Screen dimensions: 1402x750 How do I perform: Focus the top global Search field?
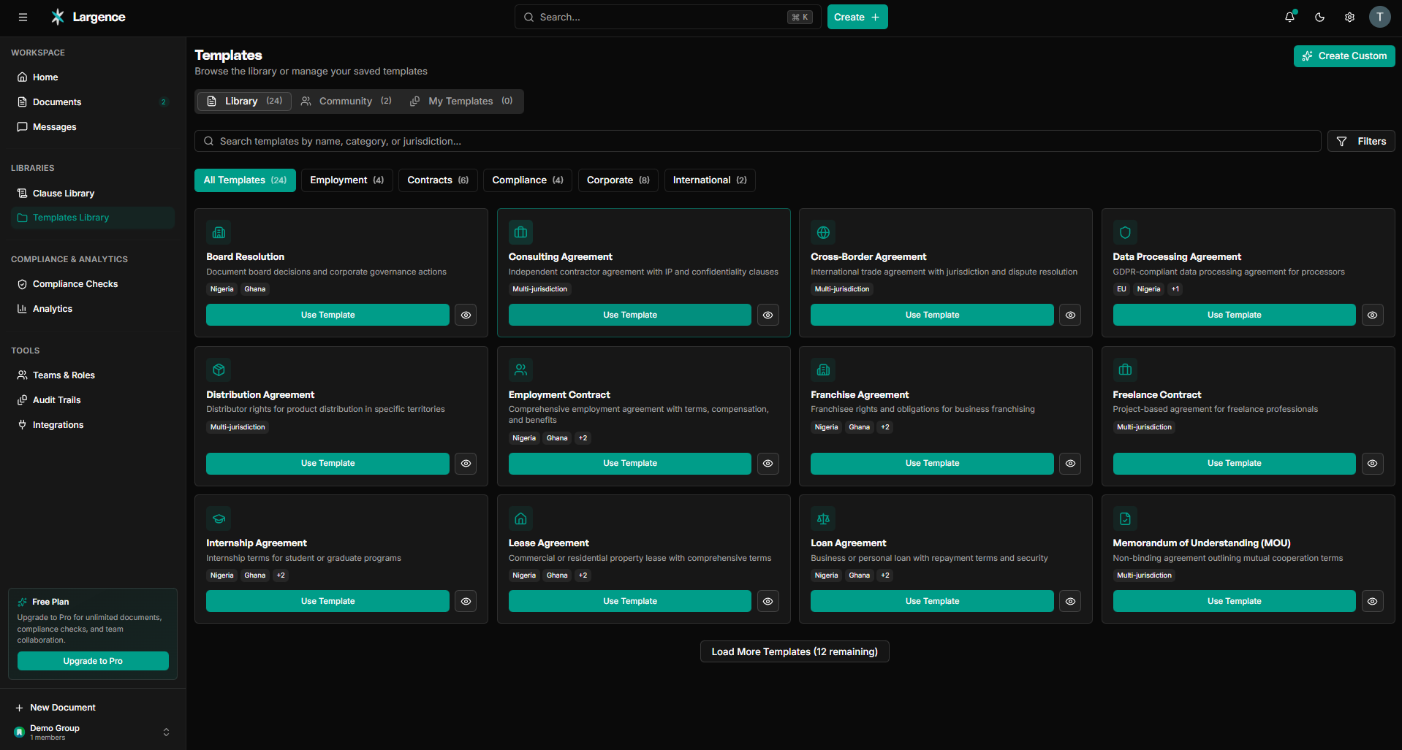click(x=667, y=17)
